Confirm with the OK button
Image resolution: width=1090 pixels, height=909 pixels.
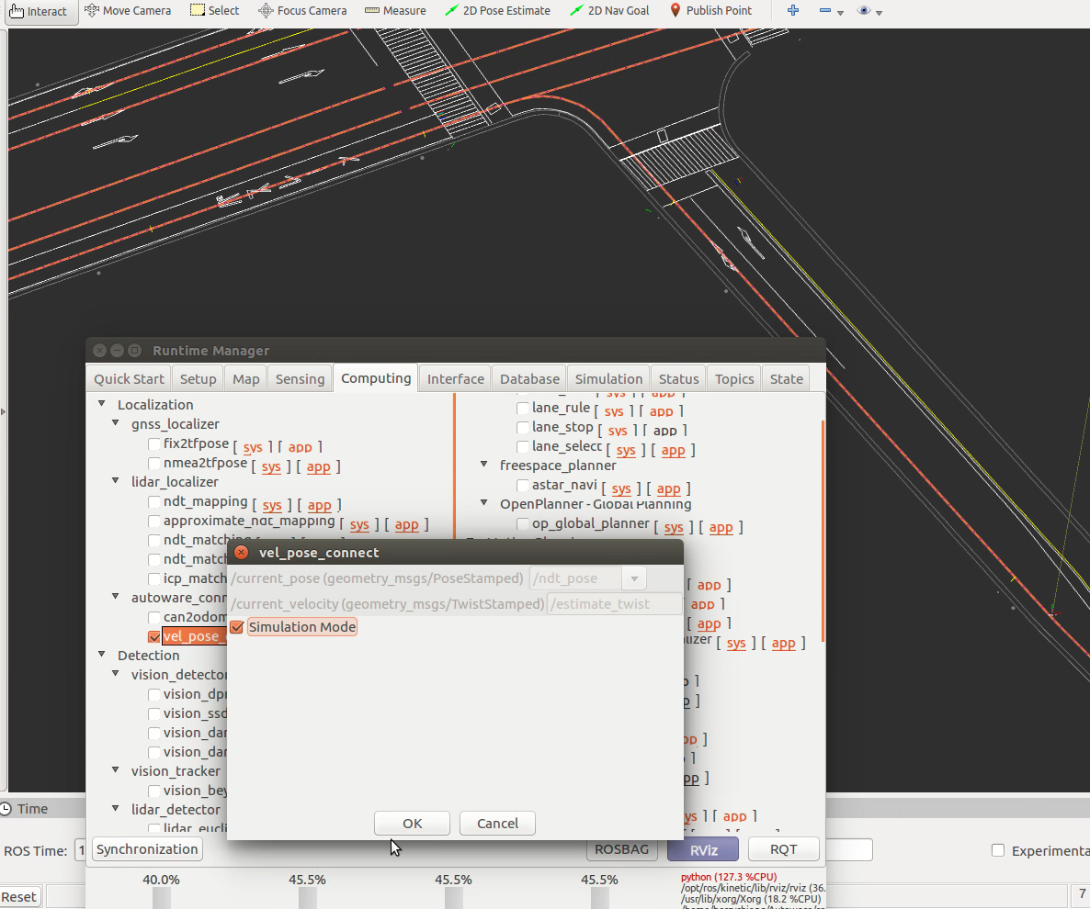(412, 823)
